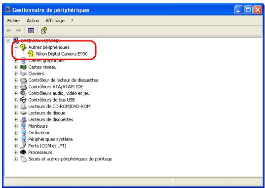Click the speaker icon for audio controllers

23,93
